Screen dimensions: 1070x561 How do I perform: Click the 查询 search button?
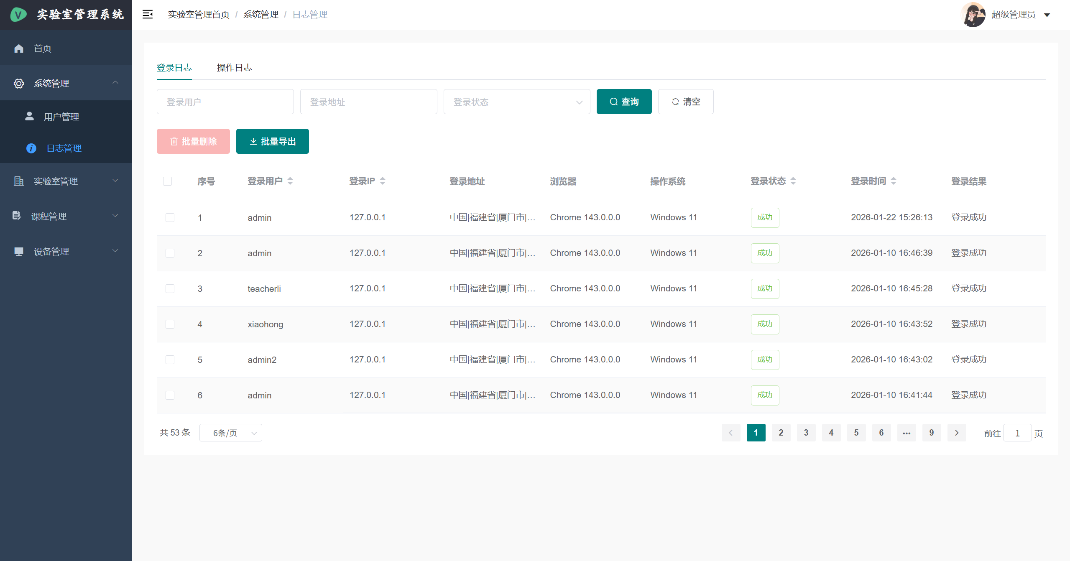[623, 102]
